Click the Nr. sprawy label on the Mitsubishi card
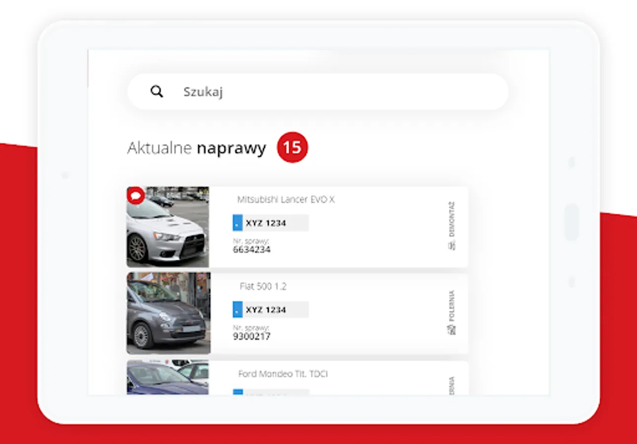Viewport: 637px width, 444px height. click(x=251, y=241)
